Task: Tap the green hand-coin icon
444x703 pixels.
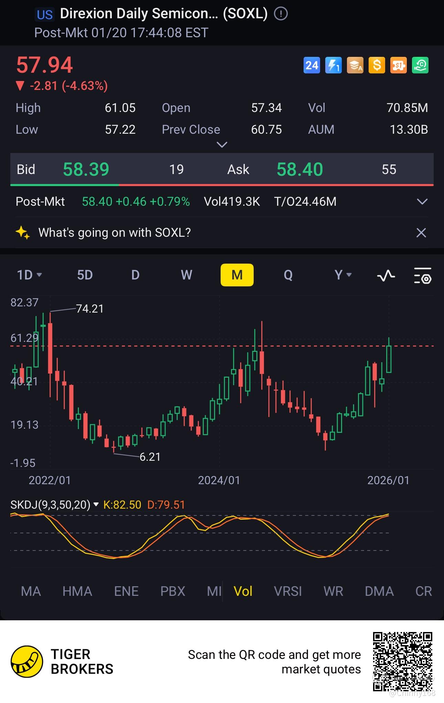Action: click(x=420, y=65)
